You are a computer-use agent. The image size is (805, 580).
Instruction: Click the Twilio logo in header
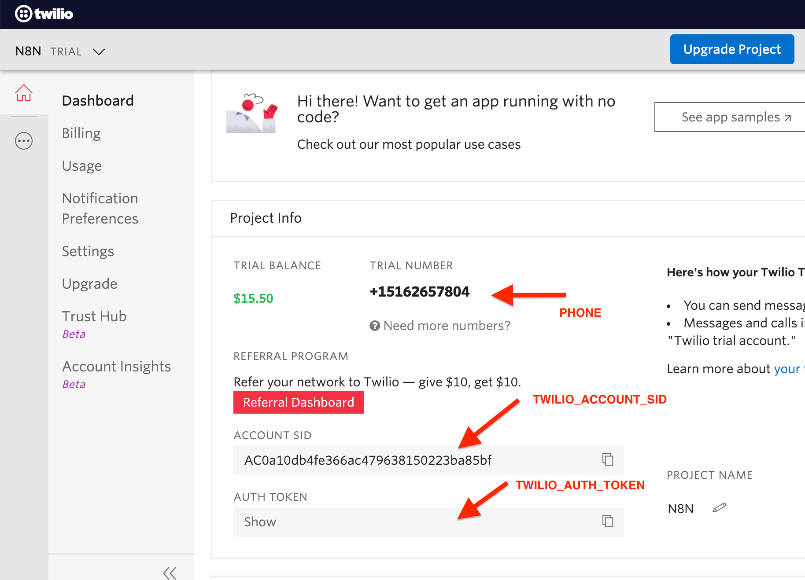pos(44,14)
